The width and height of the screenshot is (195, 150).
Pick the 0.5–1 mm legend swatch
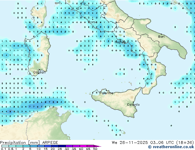pos(12,146)
